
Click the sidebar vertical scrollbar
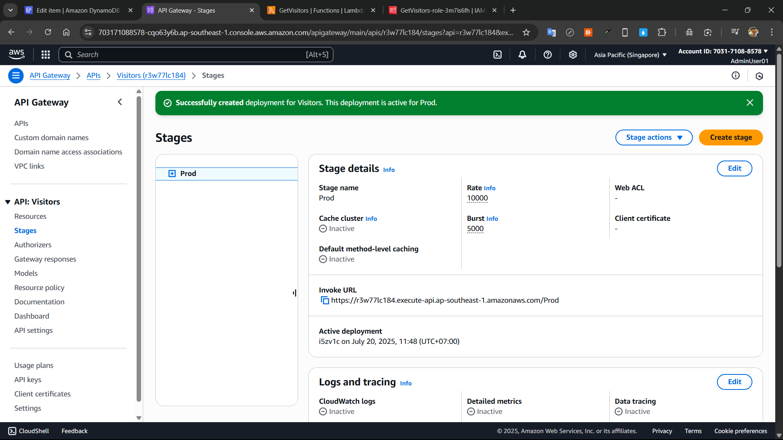139,249
